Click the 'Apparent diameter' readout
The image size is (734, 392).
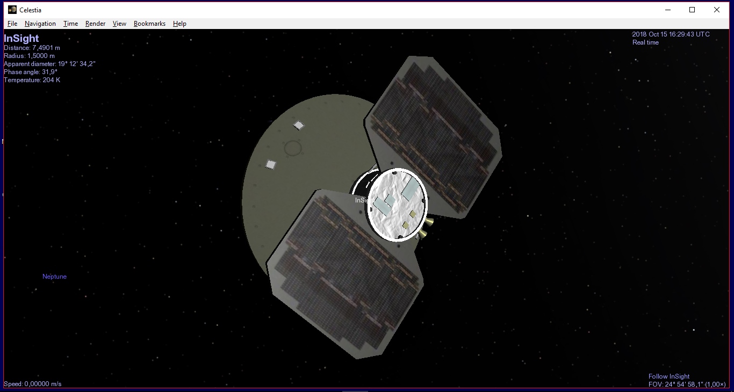click(x=49, y=64)
